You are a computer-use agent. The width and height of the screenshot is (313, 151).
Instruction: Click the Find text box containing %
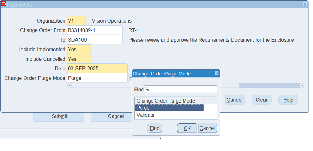click(180, 89)
